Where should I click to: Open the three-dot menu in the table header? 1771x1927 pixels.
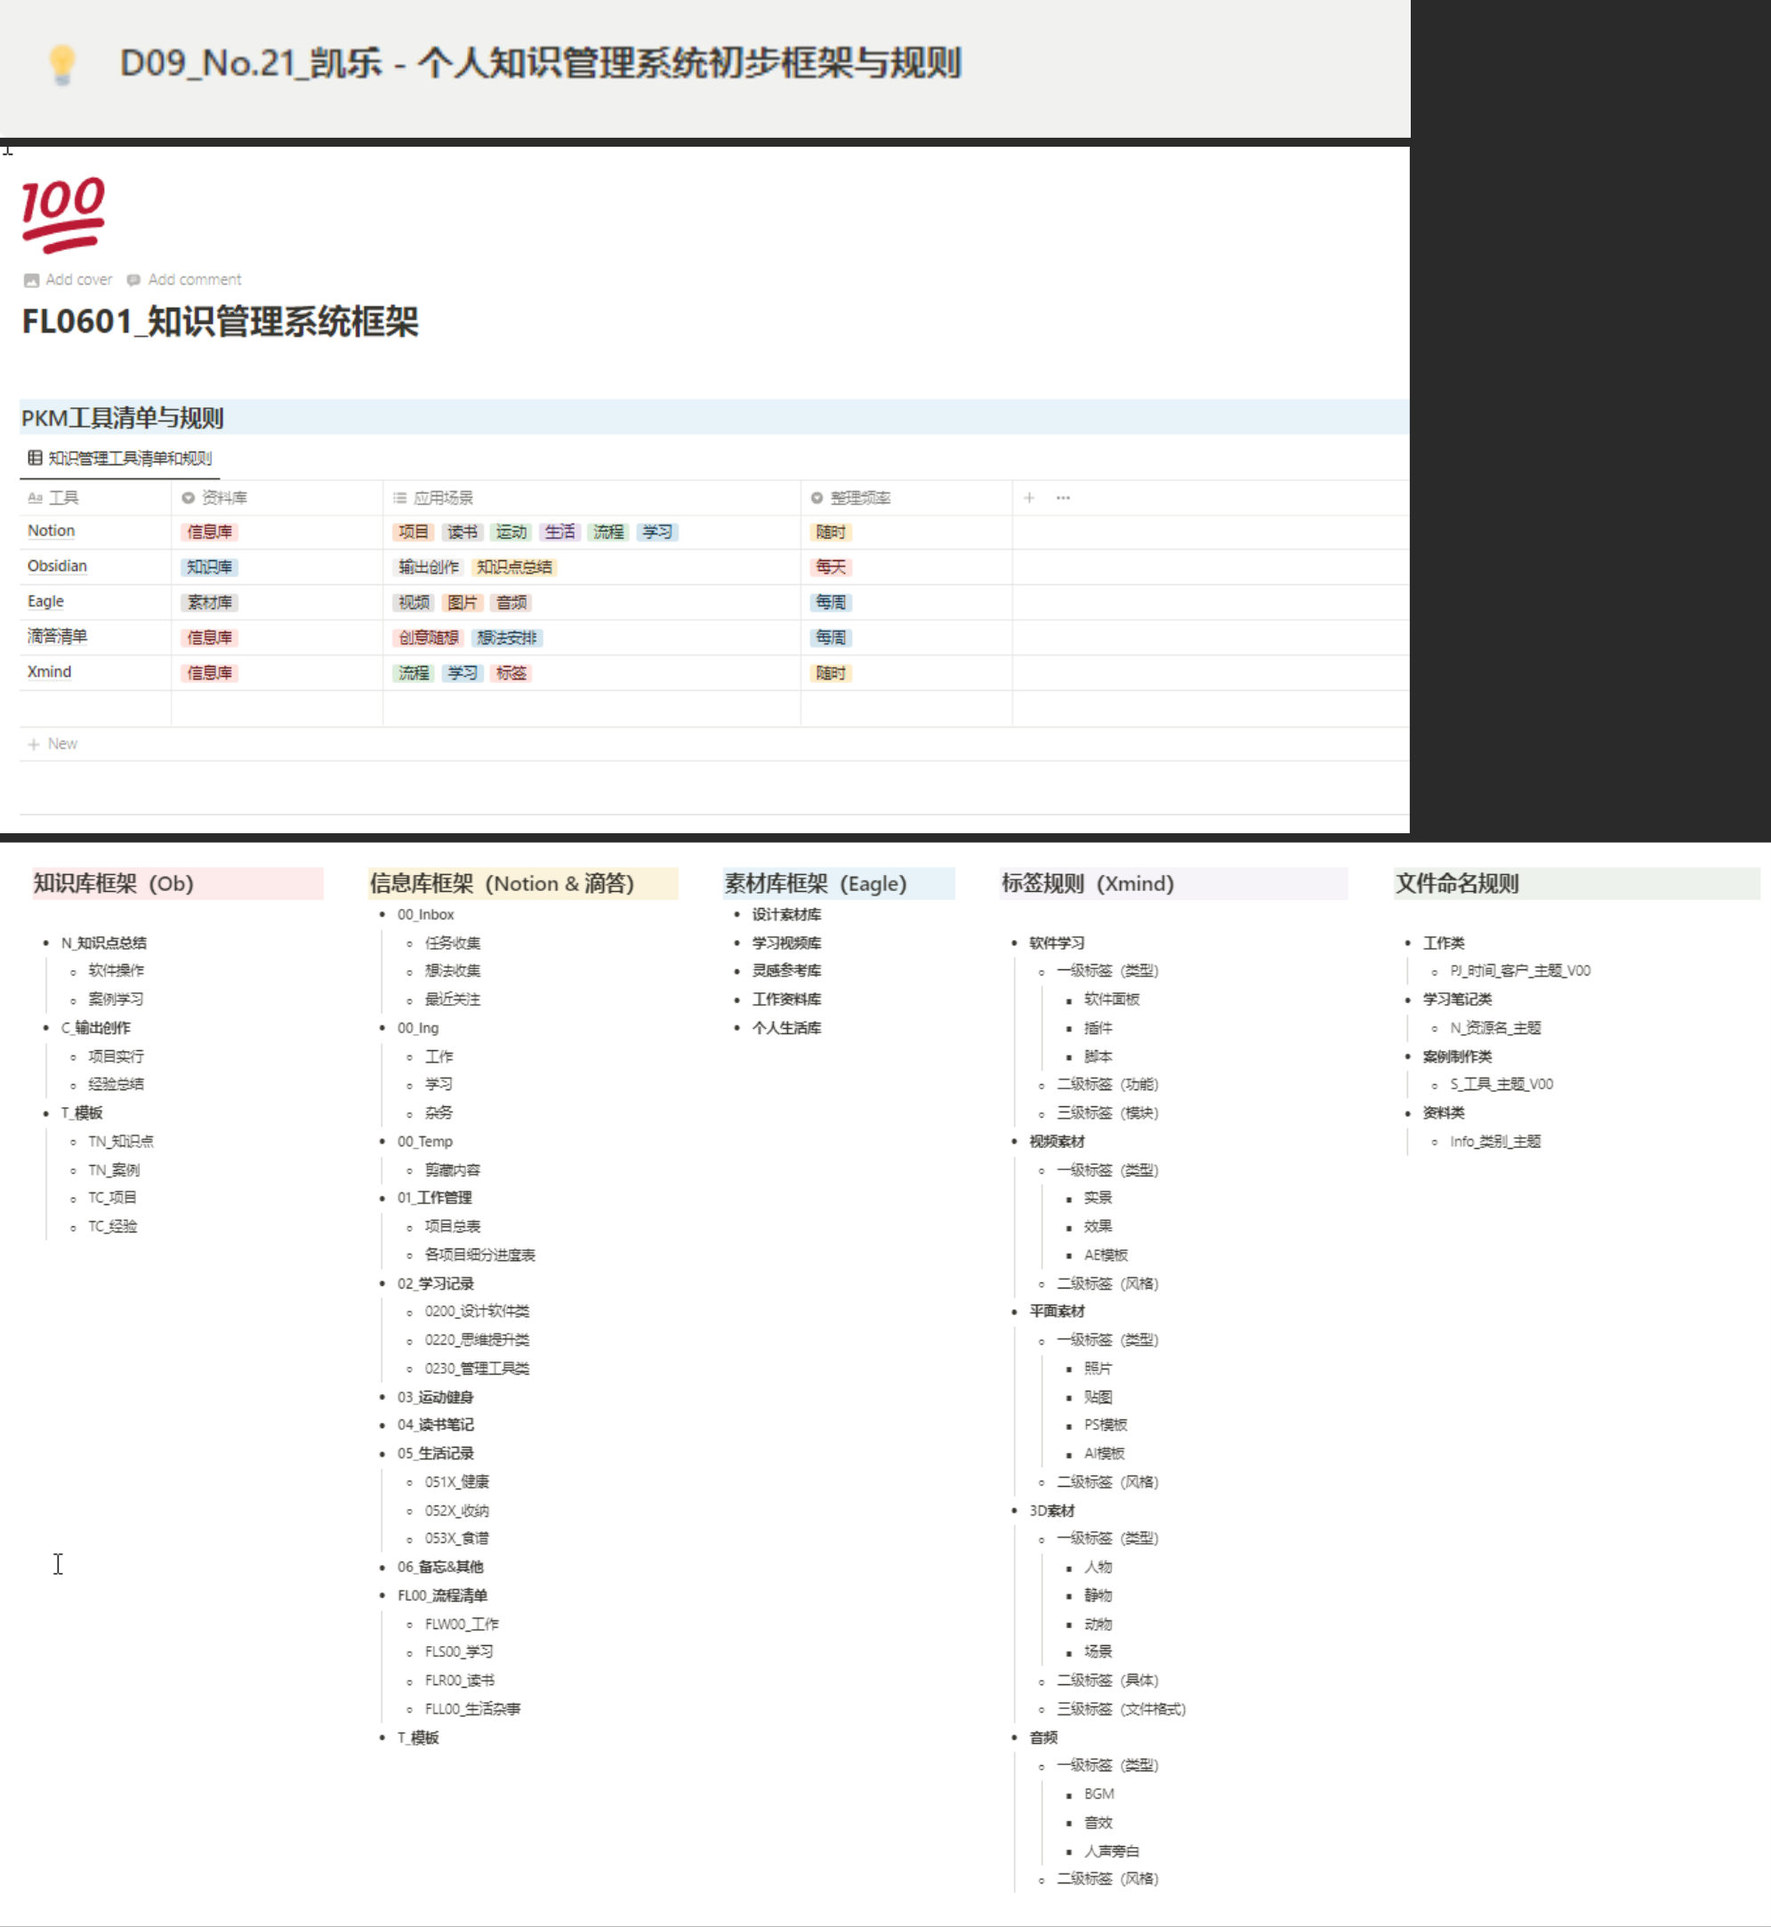1063,497
